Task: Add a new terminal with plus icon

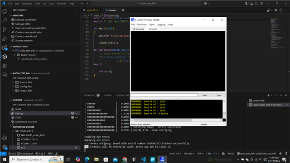Action: click(268, 95)
